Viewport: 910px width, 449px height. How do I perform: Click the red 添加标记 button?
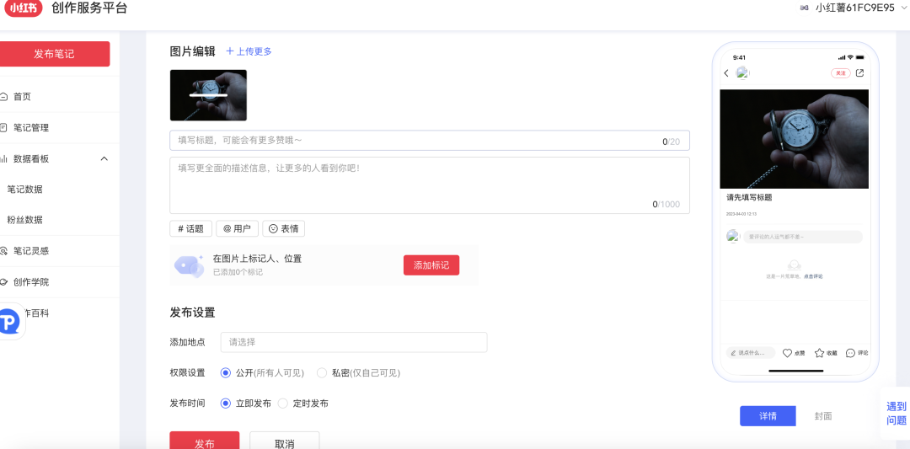click(431, 265)
